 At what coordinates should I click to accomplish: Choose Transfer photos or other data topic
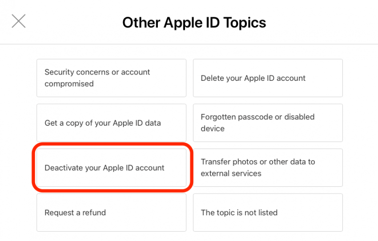[268, 168]
